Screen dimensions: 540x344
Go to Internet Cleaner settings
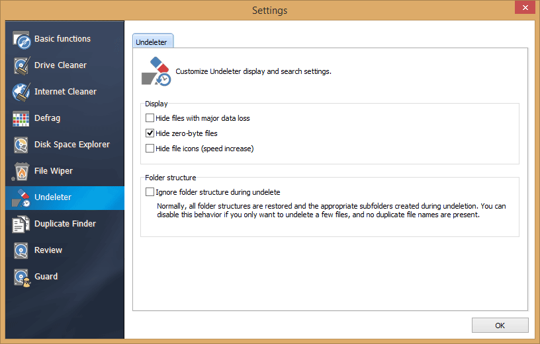coord(65,92)
